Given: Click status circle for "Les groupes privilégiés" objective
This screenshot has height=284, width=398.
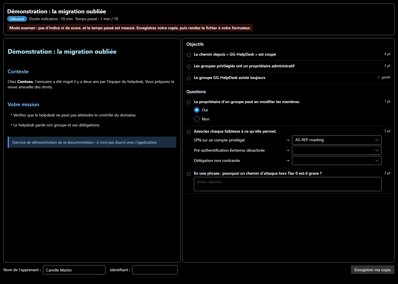Looking at the screenshot, I should tap(189, 66).
